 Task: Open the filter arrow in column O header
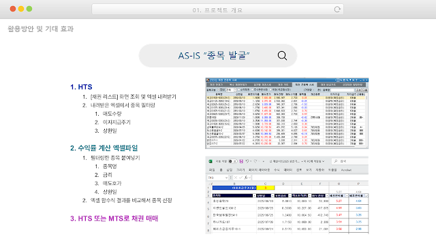pos(347,195)
